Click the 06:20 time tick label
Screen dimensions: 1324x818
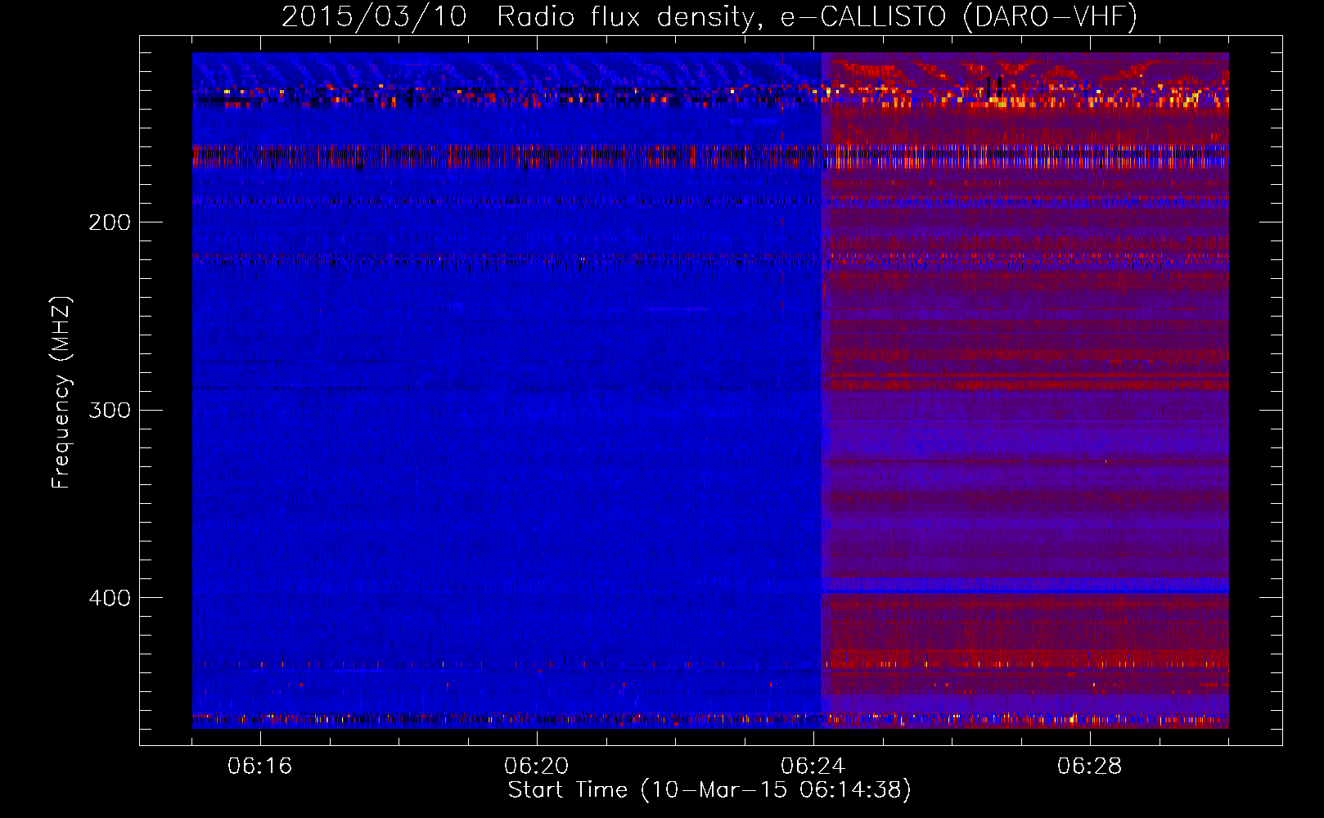(537, 766)
